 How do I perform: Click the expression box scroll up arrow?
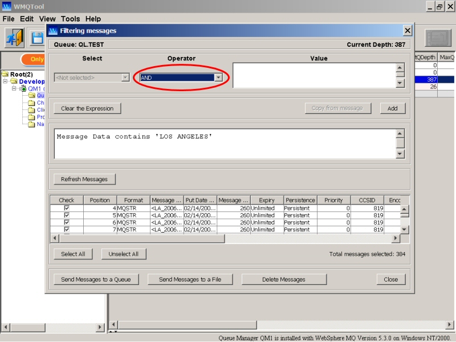pyautogui.click(x=400, y=134)
